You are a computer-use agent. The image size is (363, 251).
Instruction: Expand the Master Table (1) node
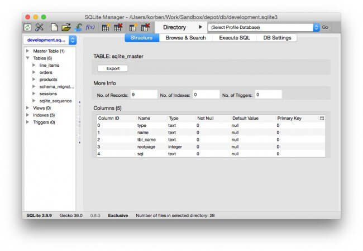click(x=27, y=51)
